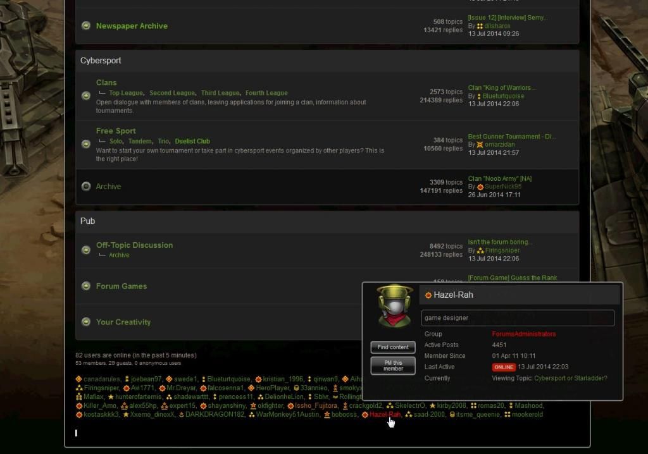Open the Cybersport or Starladder? topic
This screenshot has width=648, height=454.
[x=570, y=378]
